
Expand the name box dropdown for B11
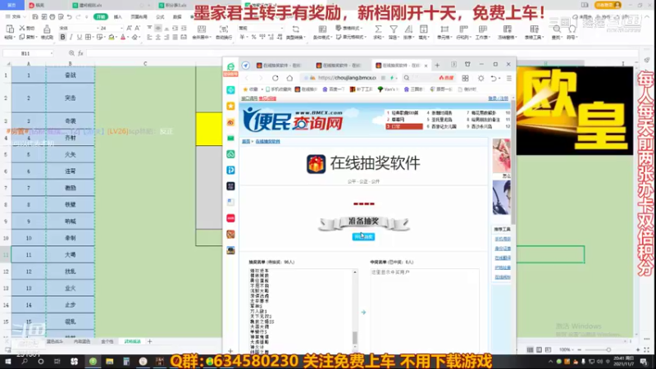coord(52,53)
